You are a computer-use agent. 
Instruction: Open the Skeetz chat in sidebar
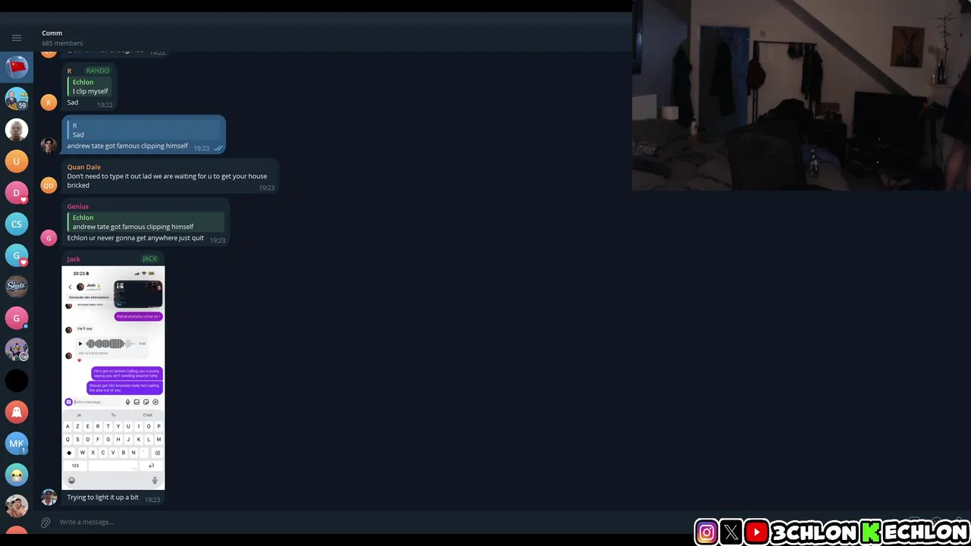17,286
